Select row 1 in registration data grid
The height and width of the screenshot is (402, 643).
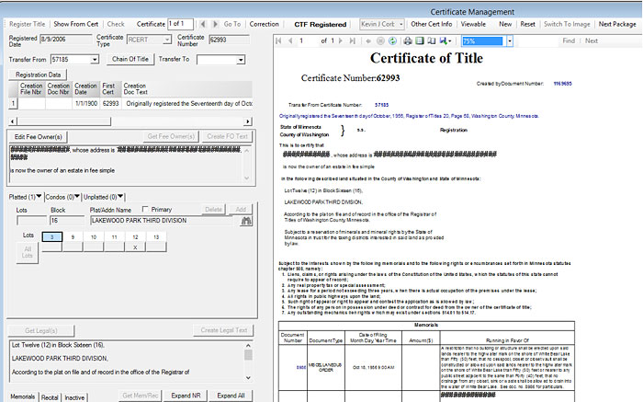tap(13, 103)
